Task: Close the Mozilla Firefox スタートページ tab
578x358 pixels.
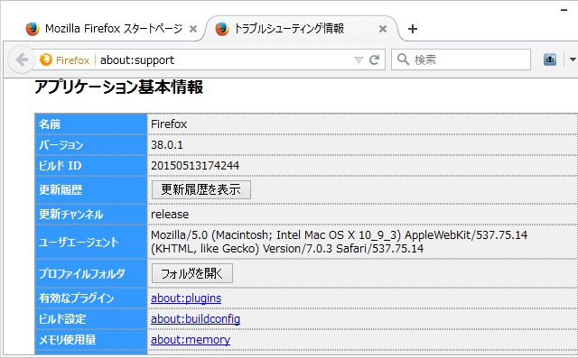Action: click(x=192, y=29)
